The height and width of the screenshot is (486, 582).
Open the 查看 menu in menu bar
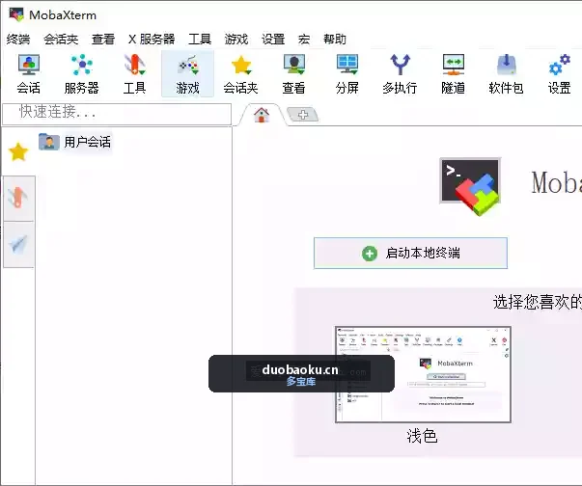(103, 39)
